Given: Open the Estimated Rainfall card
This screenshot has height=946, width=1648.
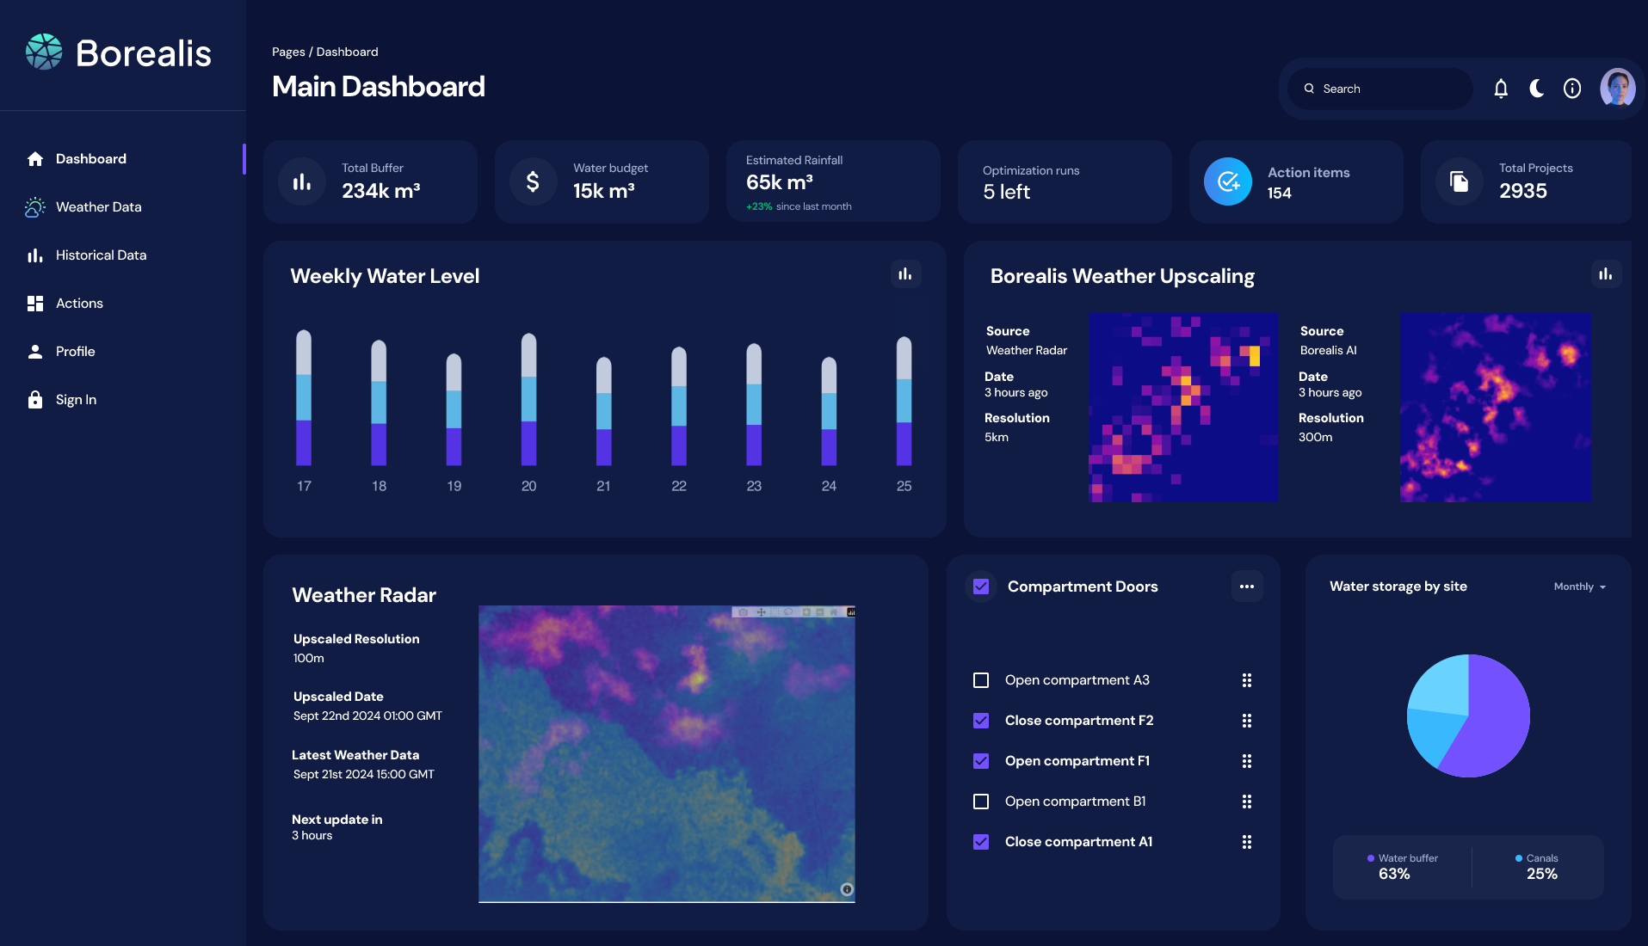Looking at the screenshot, I should pos(833,181).
